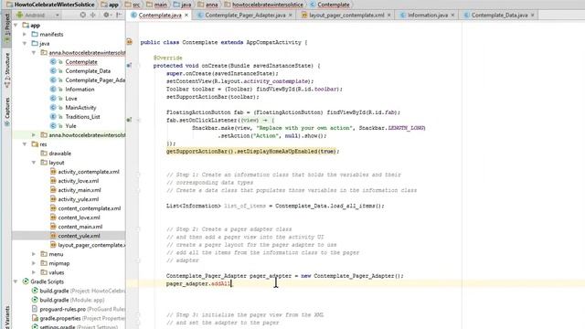The image size is (585, 329).
Task: Open the Build Variants tool window tab
Action: tap(6, 317)
